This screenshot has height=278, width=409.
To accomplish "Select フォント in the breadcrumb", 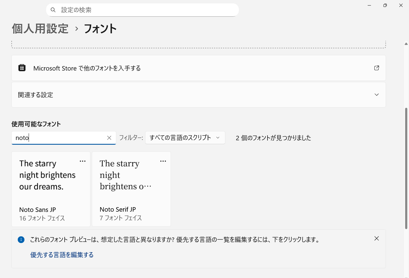I will click(x=100, y=29).
